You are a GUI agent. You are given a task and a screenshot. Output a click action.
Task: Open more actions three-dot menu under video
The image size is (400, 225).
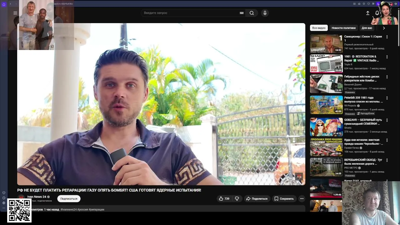pos(302,198)
